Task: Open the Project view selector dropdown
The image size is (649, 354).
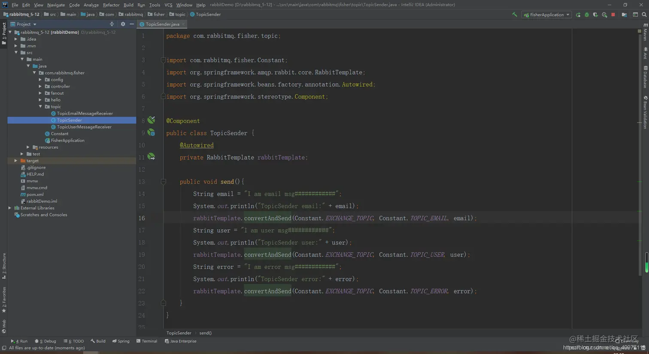Action: coord(24,24)
